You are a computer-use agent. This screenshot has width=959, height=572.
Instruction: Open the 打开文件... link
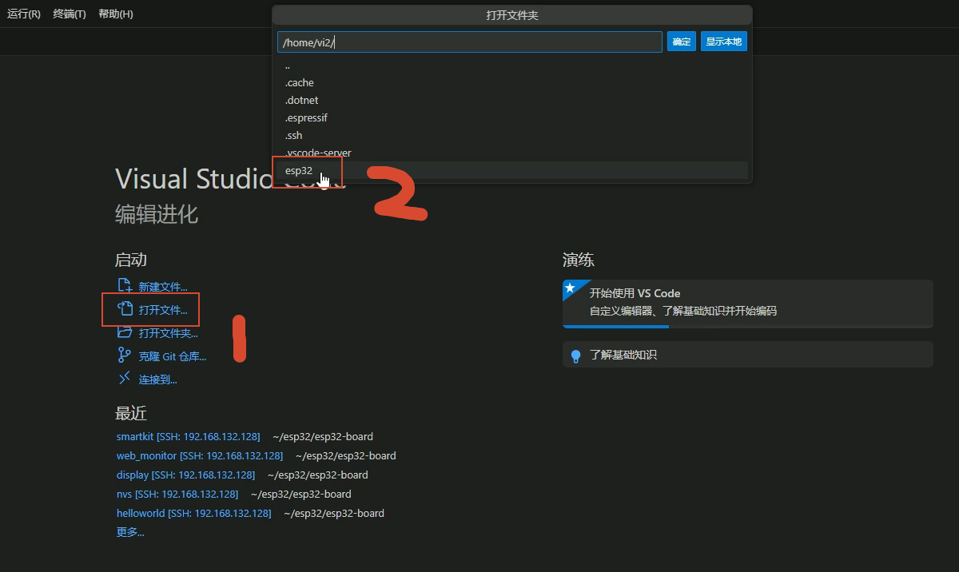click(x=163, y=310)
